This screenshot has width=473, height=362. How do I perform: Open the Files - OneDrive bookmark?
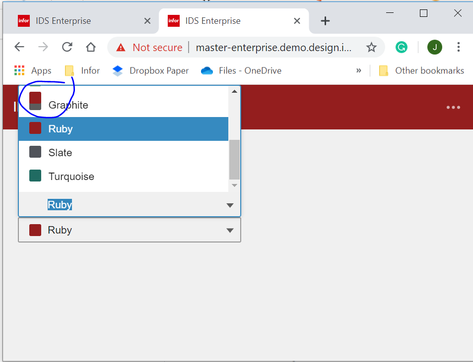pos(241,70)
